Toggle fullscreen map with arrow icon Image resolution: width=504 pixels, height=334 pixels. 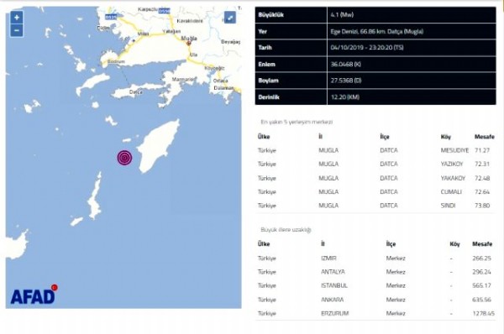[x=230, y=18]
